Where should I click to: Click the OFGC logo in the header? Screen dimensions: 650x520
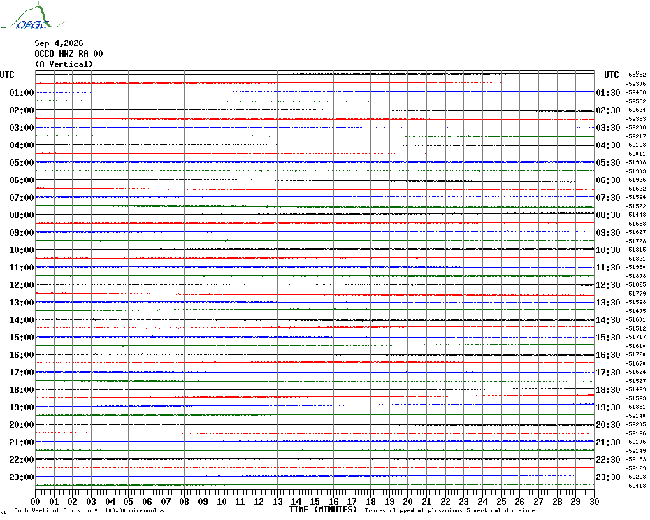click(33, 17)
